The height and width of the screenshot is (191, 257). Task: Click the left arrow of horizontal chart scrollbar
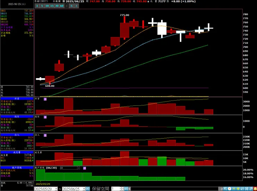coord(130,189)
